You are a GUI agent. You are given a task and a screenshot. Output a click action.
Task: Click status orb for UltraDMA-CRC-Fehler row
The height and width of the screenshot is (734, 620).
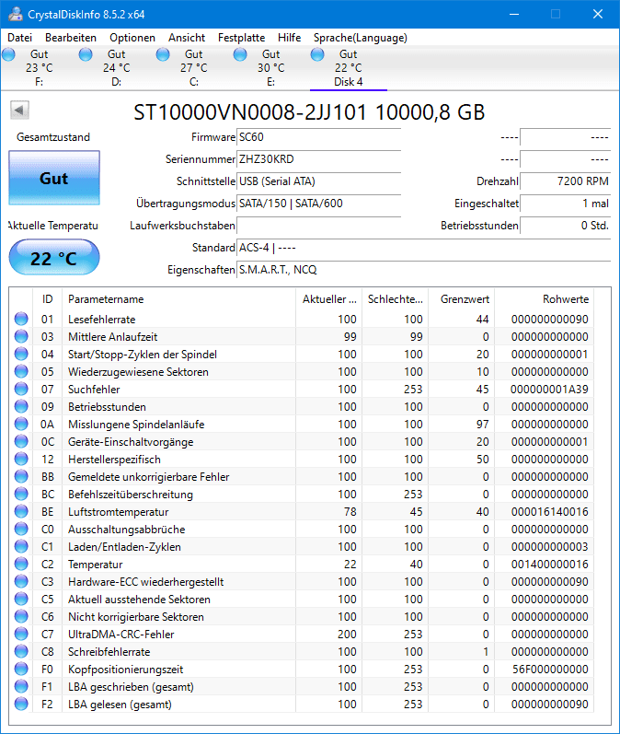point(21,634)
